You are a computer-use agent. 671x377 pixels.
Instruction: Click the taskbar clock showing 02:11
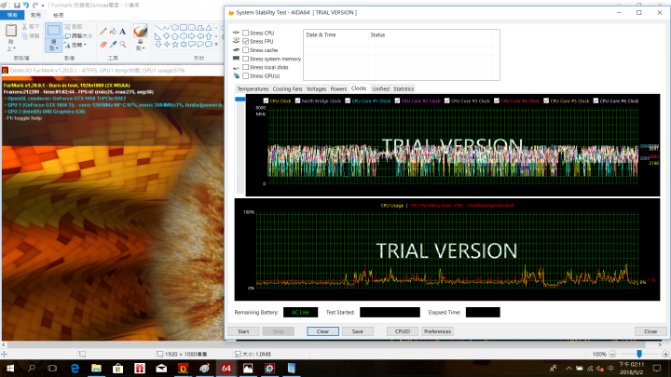point(631,368)
